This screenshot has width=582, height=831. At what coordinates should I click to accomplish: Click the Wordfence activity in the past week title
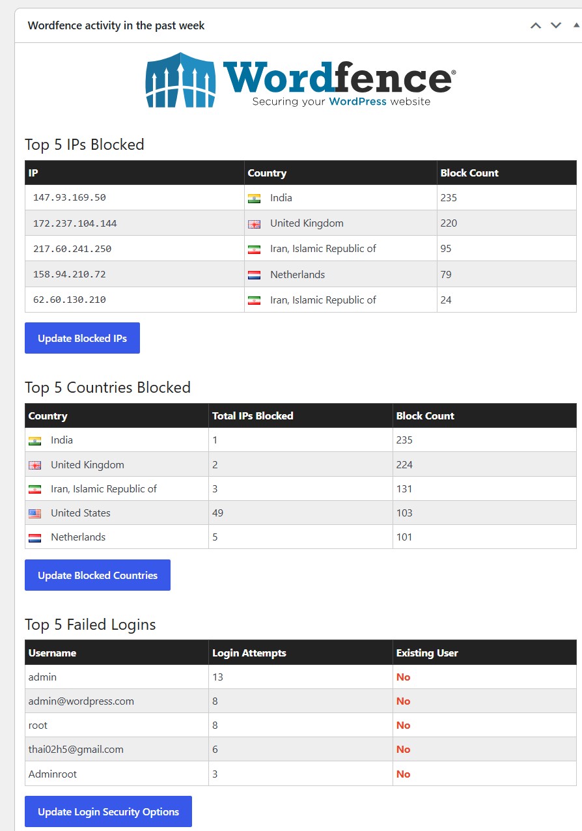click(116, 26)
